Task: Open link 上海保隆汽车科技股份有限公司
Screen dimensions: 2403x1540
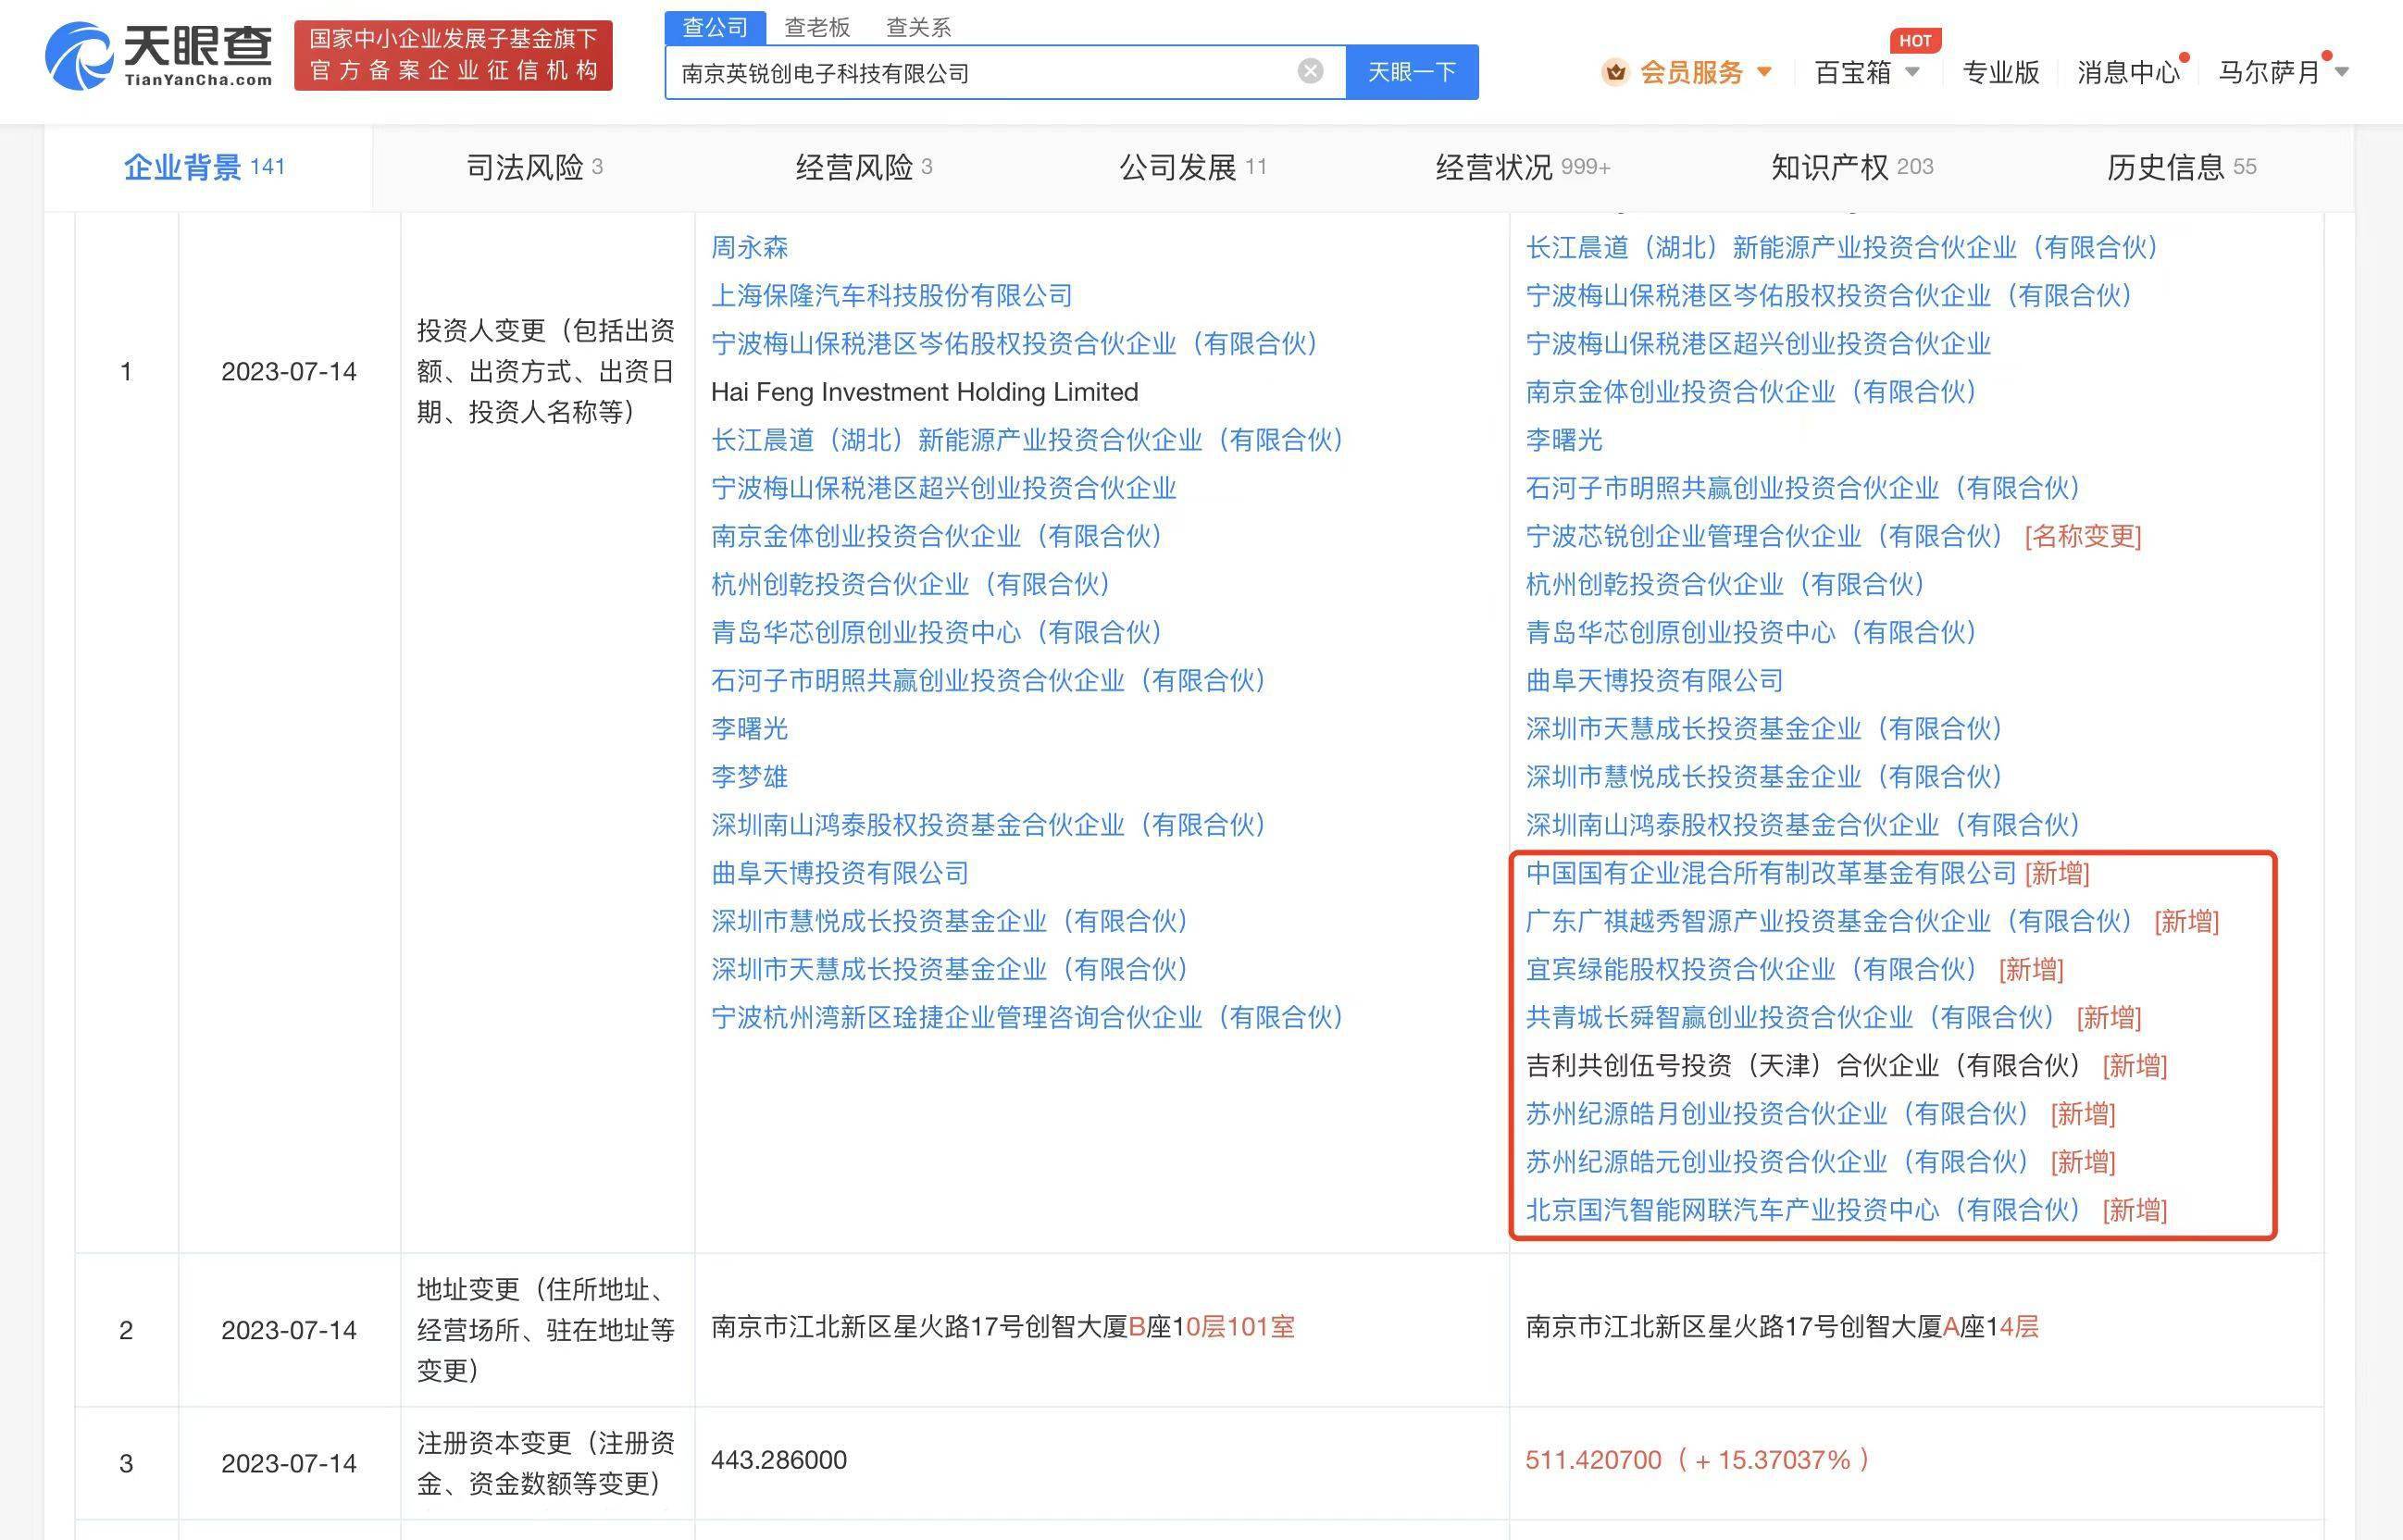Action: (x=891, y=295)
